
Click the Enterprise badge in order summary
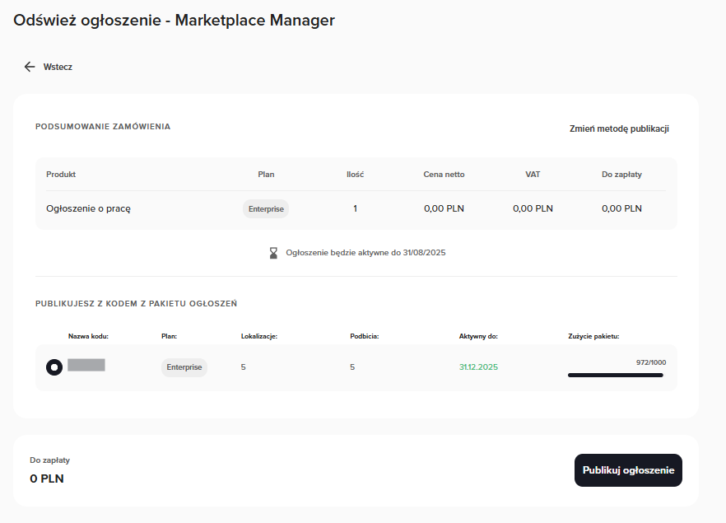[266, 208]
